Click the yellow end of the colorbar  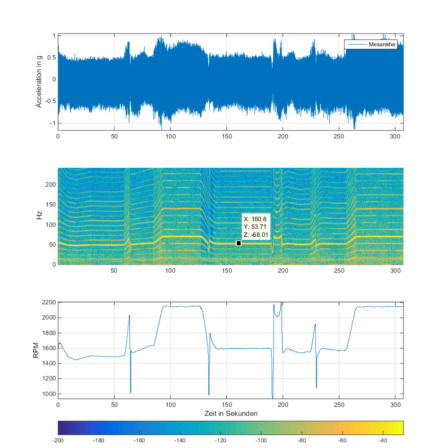[x=399, y=427]
